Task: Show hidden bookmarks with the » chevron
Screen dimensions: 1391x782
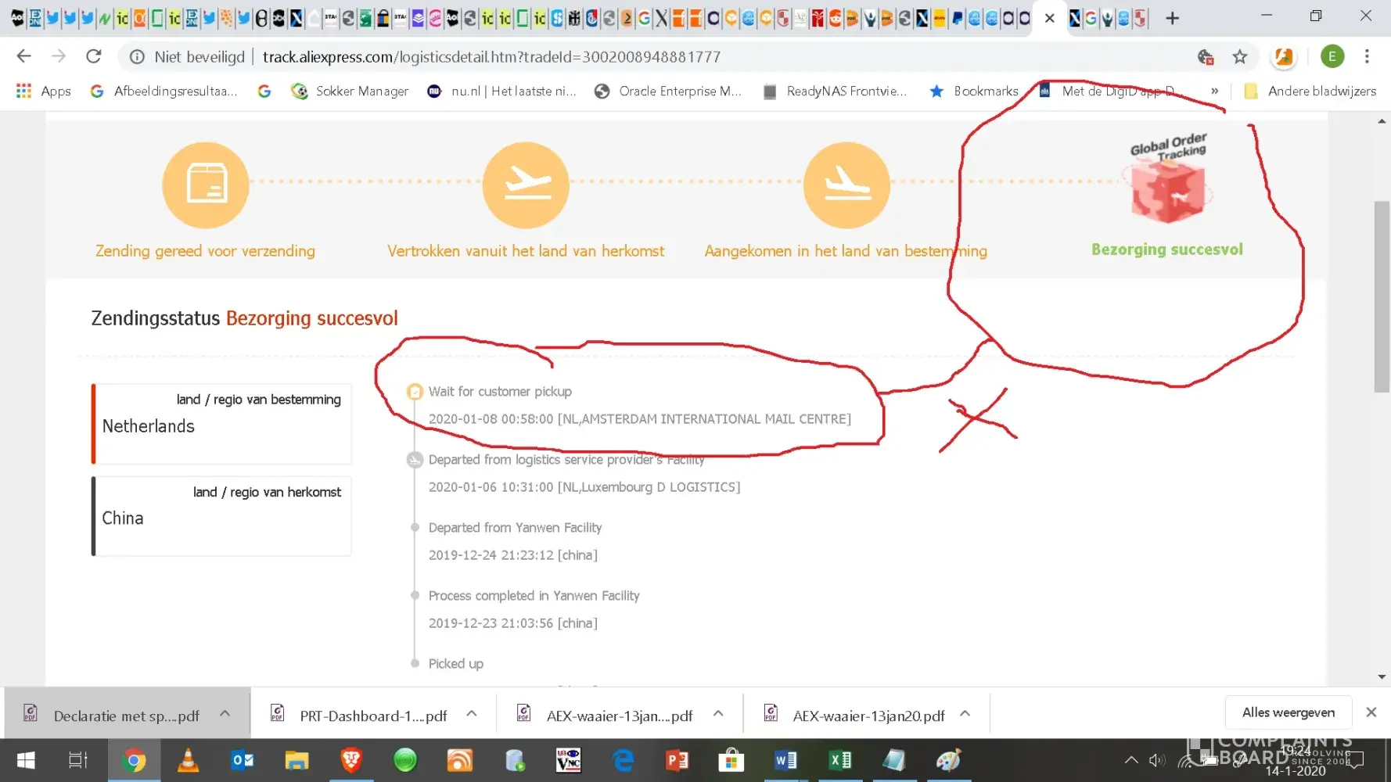Action: click(x=1214, y=91)
